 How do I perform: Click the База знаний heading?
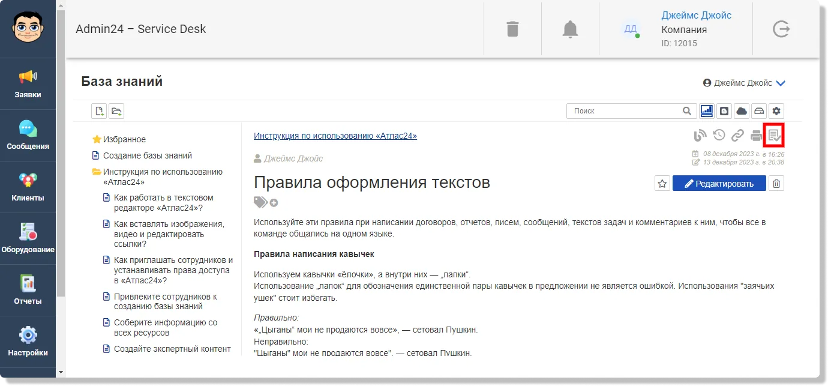click(x=122, y=82)
